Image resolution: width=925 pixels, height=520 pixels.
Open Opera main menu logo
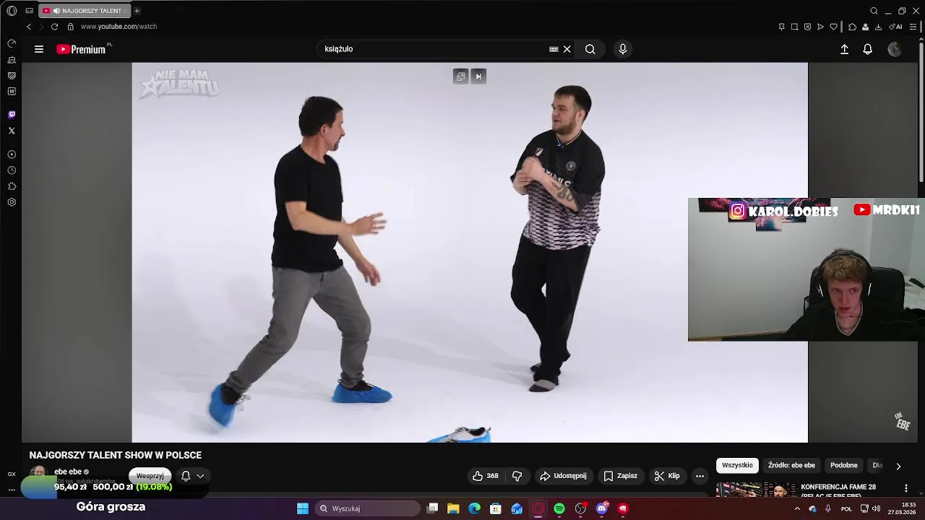point(12,11)
